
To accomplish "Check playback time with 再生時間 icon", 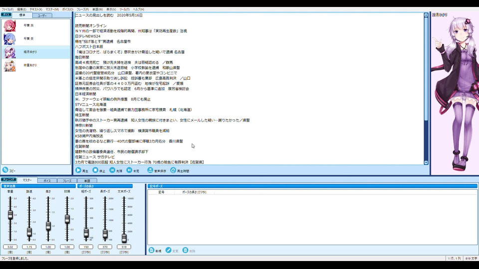I will [173, 170].
